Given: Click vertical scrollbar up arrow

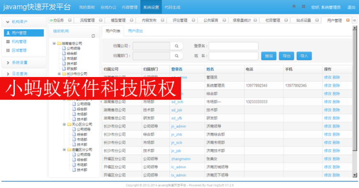Looking at the screenshot, I should [x=355, y=28].
